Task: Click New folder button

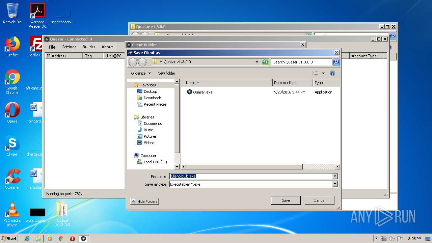Action: (x=166, y=73)
